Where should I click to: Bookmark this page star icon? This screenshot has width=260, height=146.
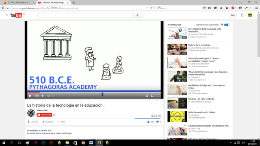[204, 8]
